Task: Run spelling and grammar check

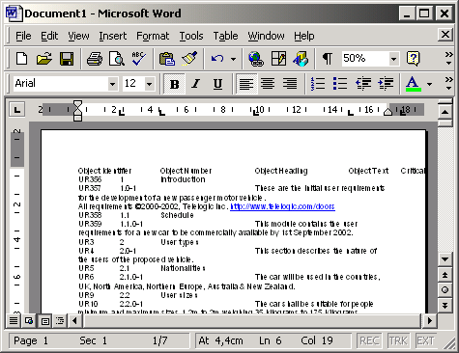Action: [138, 59]
